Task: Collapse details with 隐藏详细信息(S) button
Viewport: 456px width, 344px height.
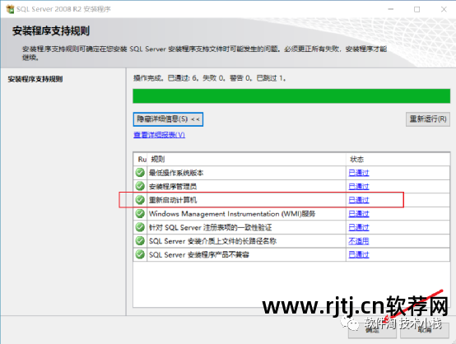Action: [168, 119]
